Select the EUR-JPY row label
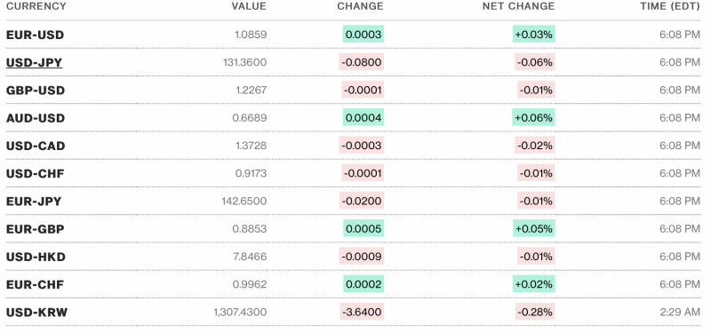Viewport: 711px width, 333px height. 34,202
